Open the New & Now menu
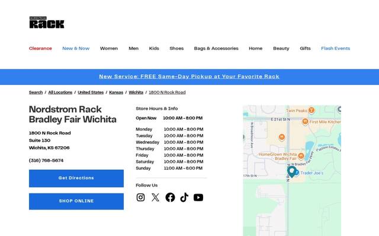 coord(76,48)
